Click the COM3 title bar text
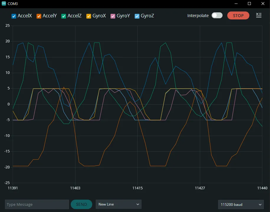Screen dimensions: 270x212 [13, 4]
